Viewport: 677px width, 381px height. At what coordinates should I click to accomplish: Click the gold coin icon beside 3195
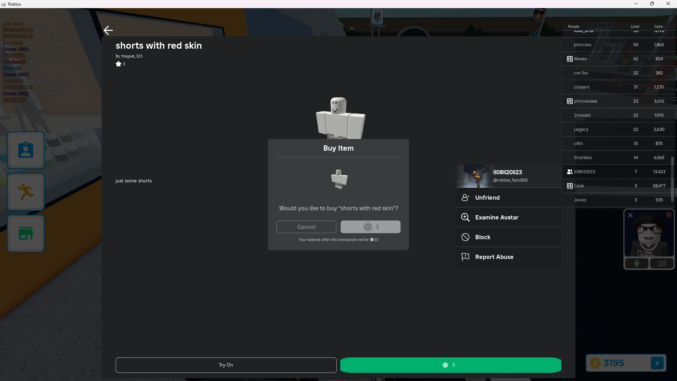pyautogui.click(x=595, y=363)
